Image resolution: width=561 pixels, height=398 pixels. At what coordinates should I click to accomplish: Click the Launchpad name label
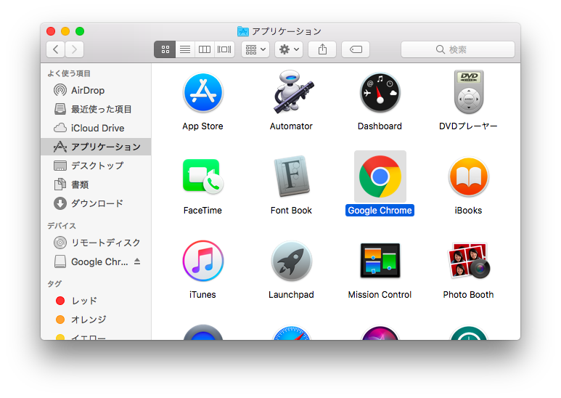(x=291, y=295)
